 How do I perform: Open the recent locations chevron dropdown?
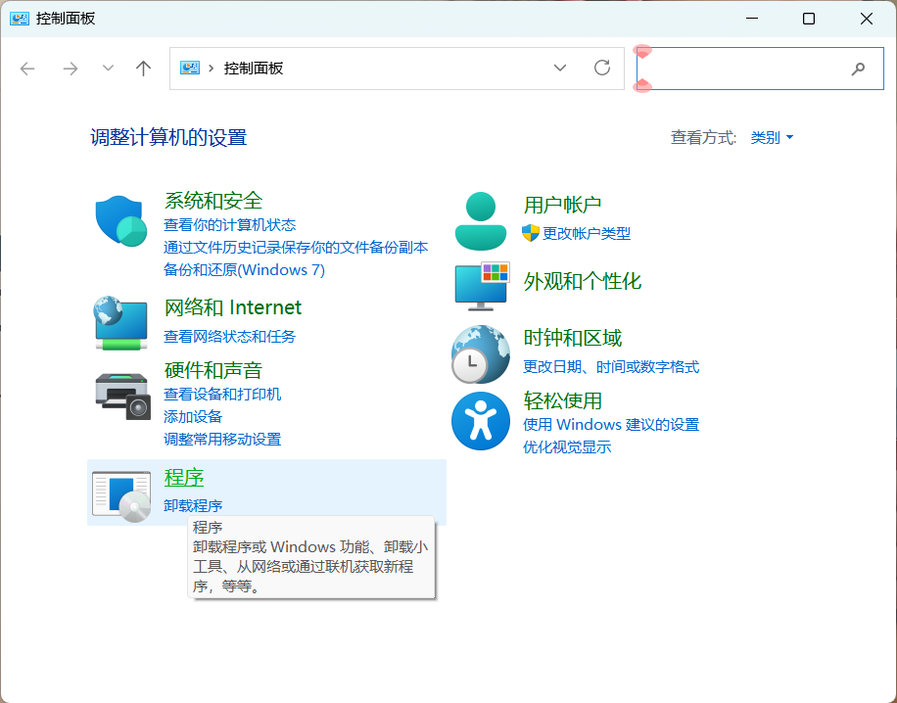click(108, 69)
